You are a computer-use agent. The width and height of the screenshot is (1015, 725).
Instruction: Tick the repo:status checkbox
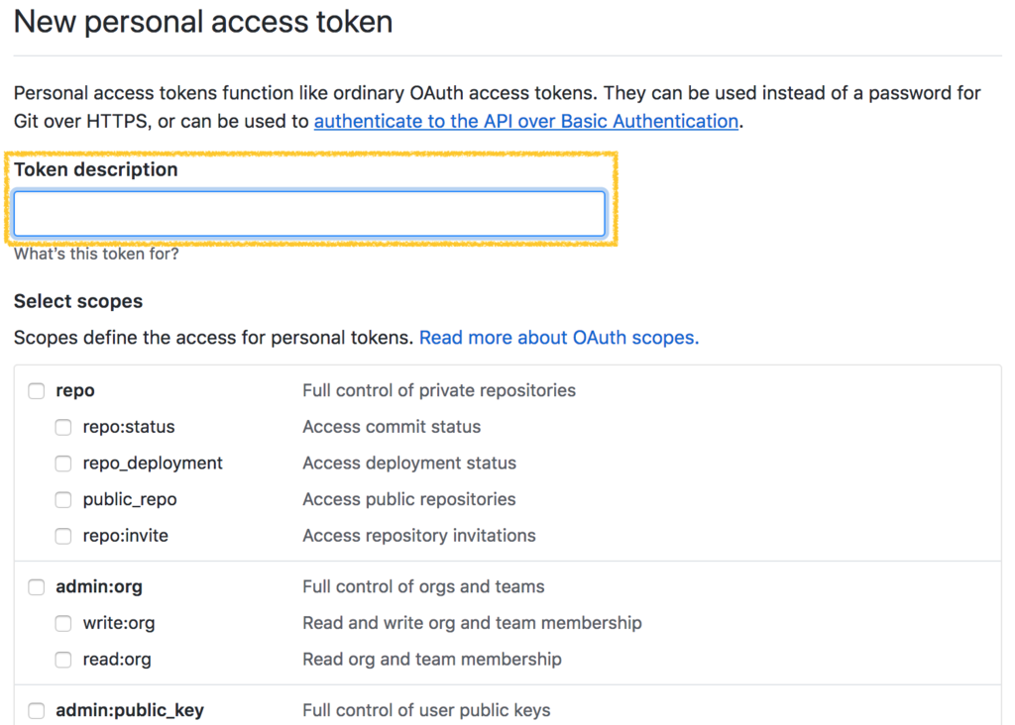(63, 428)
